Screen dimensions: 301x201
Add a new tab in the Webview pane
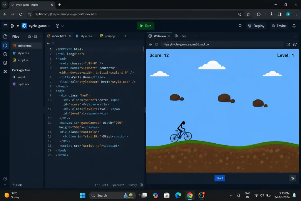point(196,36)
